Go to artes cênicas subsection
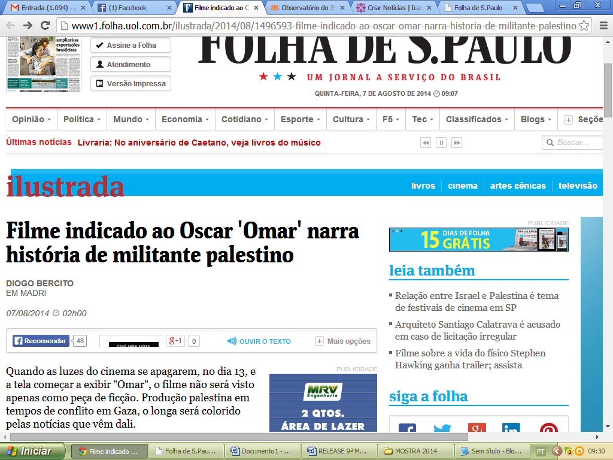Viewport: 613px width, 460px height. 518,186
